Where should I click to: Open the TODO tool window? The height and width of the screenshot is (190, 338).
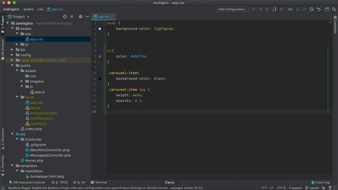click(x=60, y=182)
